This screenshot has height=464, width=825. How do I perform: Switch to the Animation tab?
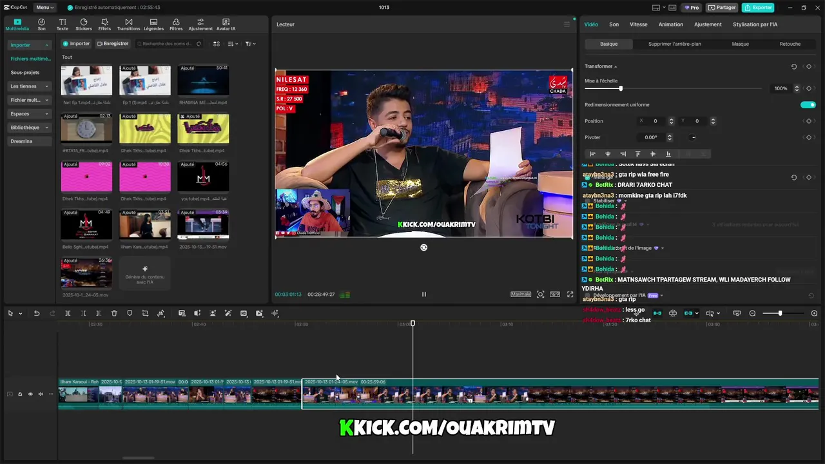[x=670, y=24]
